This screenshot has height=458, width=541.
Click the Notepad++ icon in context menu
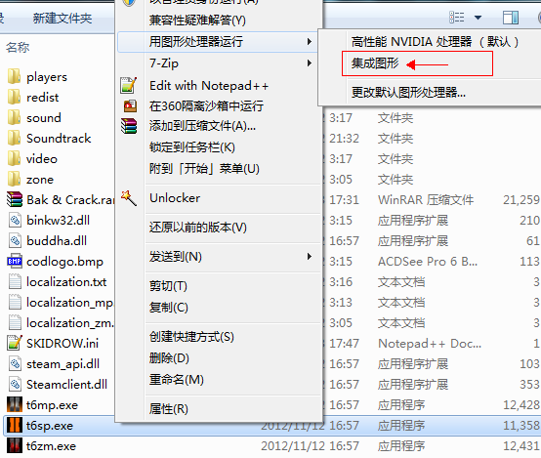pyautogui.click(x=129, y=85)
